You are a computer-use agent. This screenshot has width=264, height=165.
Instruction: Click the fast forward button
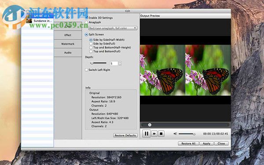click(154, 134)
